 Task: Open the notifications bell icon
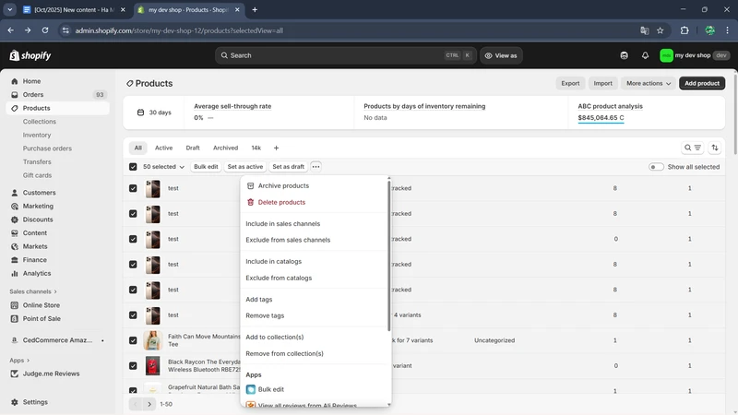pos(645,55)
